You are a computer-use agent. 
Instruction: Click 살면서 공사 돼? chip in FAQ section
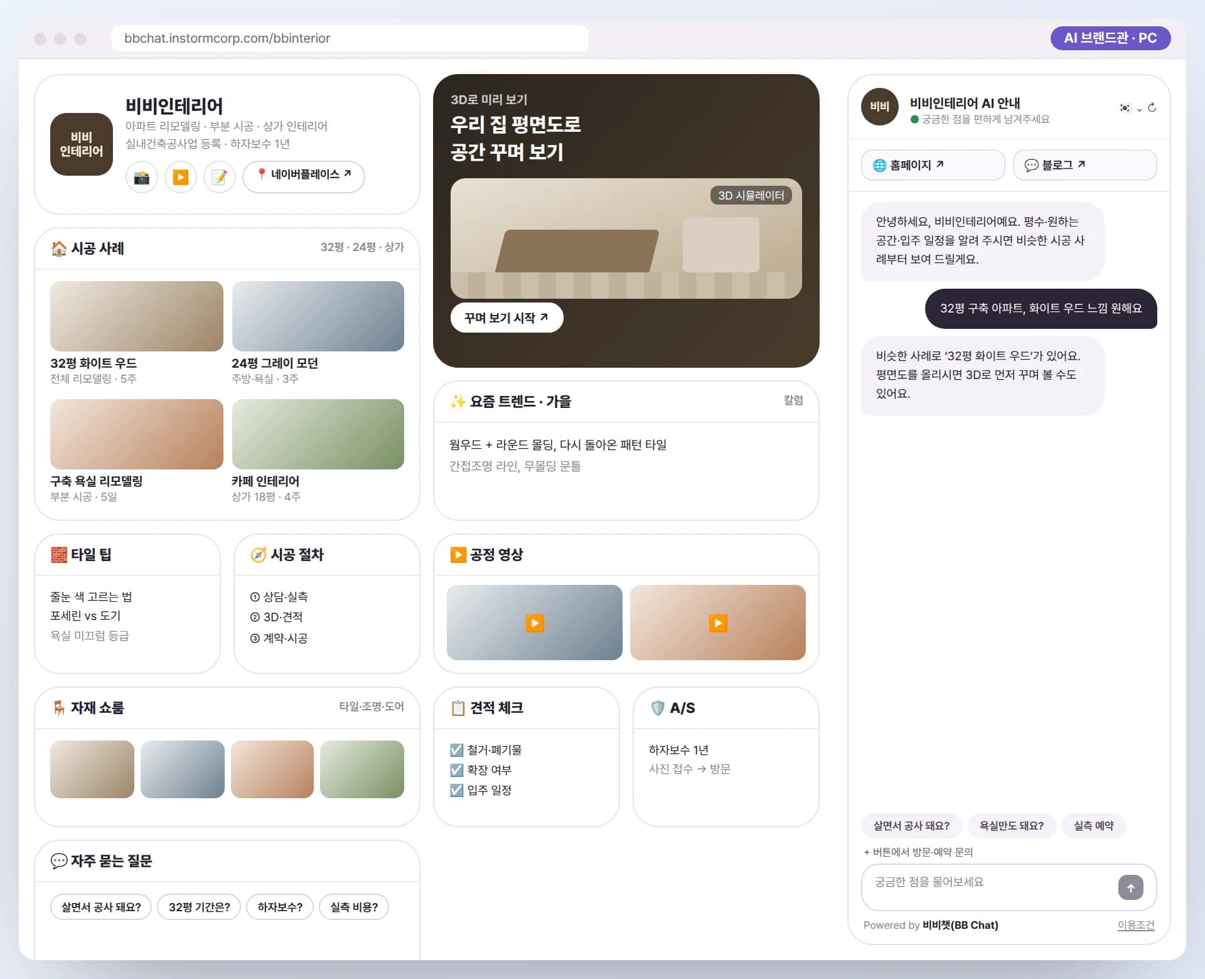101,907
